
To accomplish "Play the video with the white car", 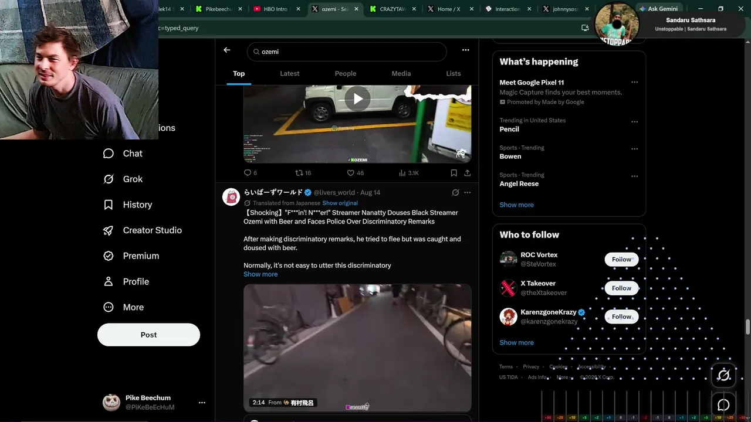I will (x=357, y=98).
